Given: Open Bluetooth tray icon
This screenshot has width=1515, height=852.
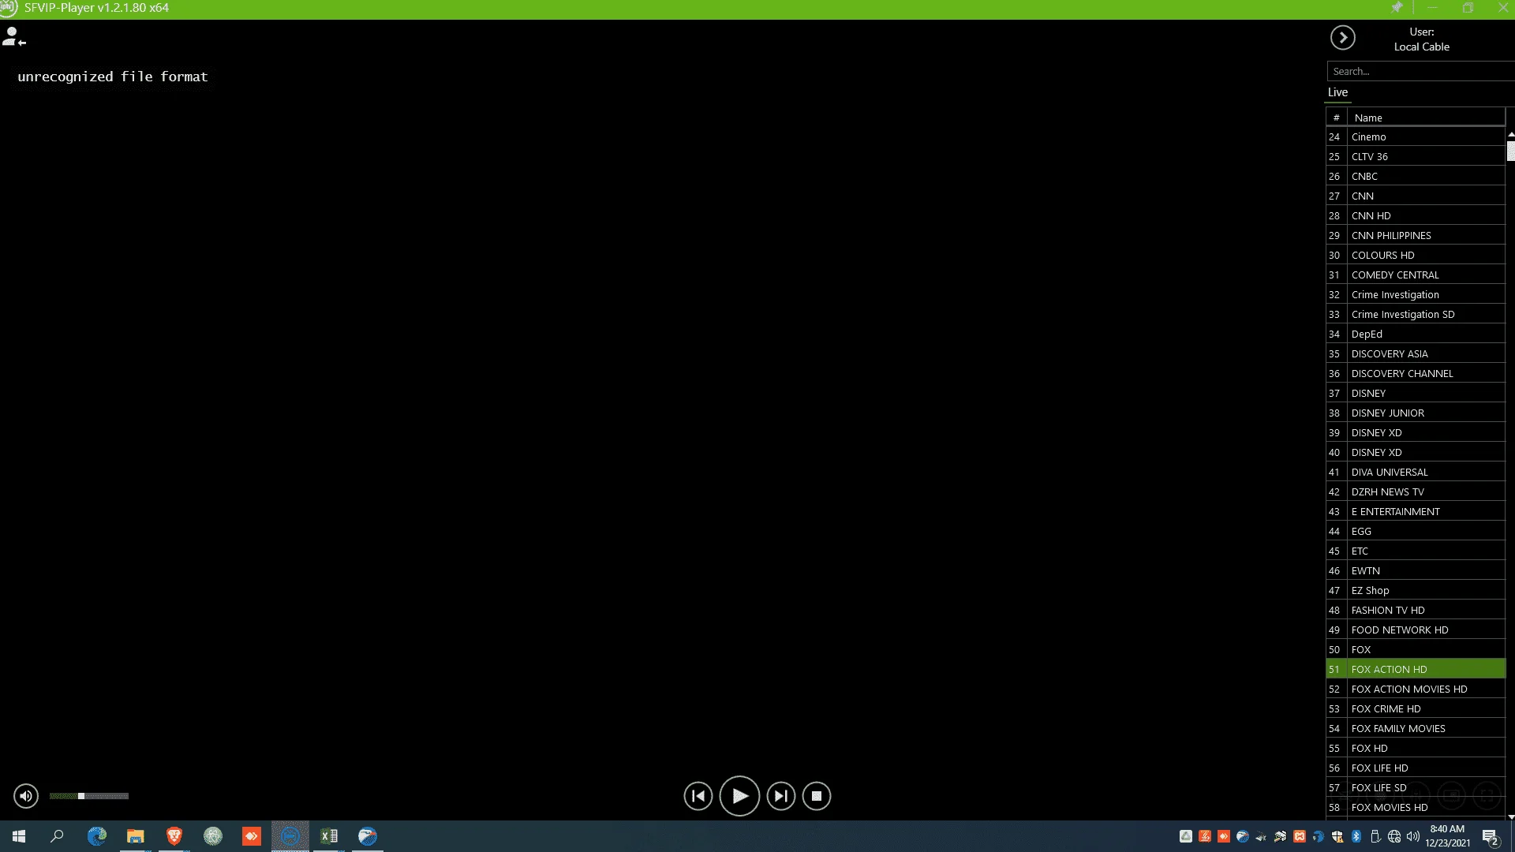Looking at the screenshot, I should 1356,836.
